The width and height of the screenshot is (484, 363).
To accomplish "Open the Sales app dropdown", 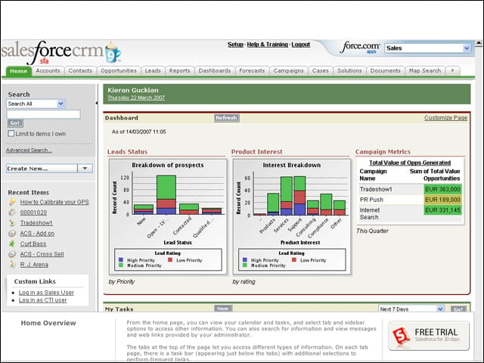I will 427,48.
